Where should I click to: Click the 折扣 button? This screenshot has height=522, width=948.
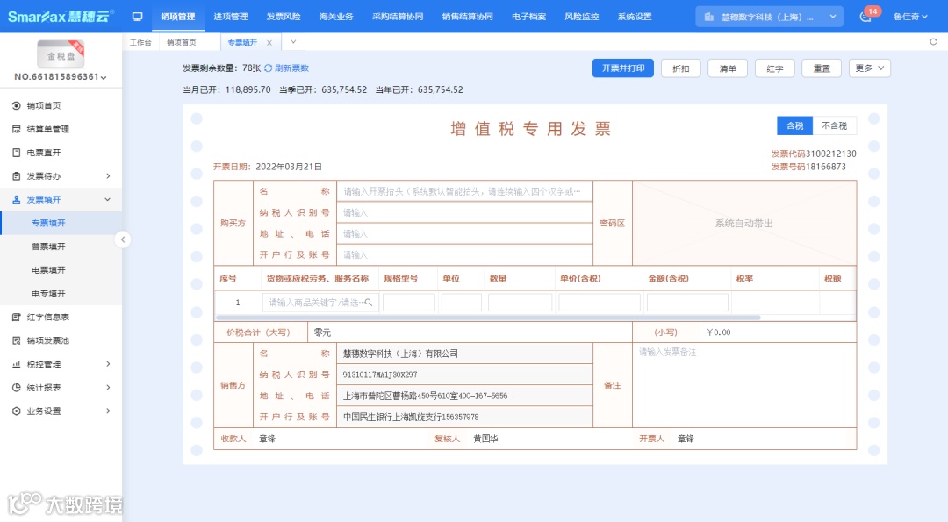(681, 68)
